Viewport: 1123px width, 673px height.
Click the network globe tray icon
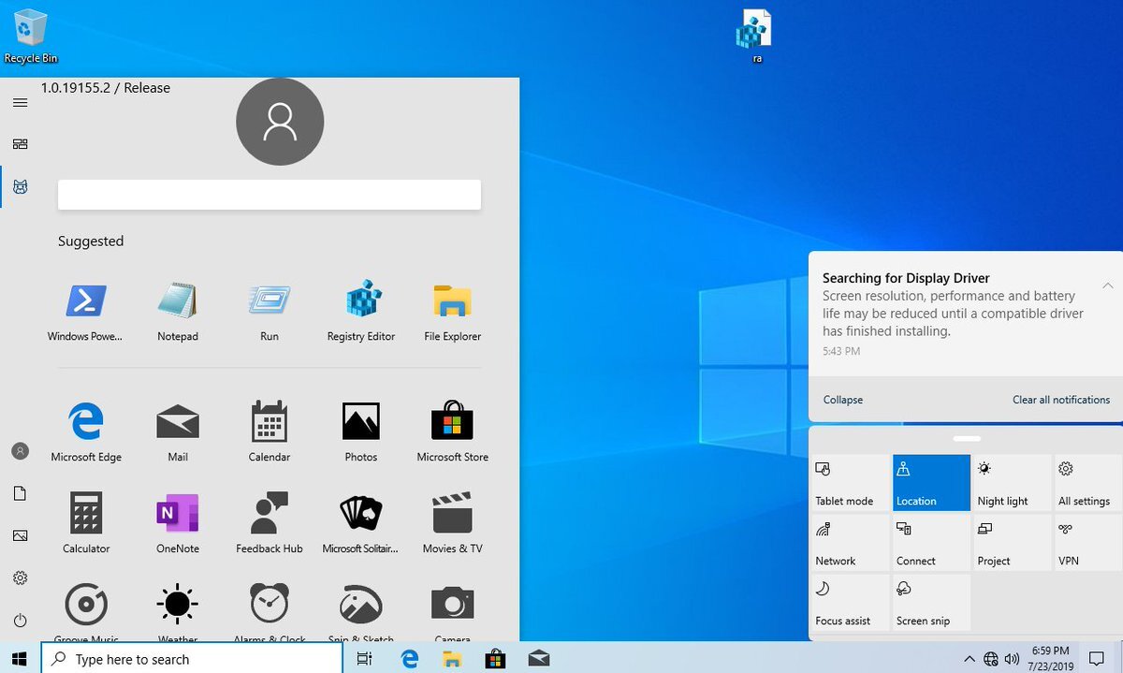coord(990,659)
